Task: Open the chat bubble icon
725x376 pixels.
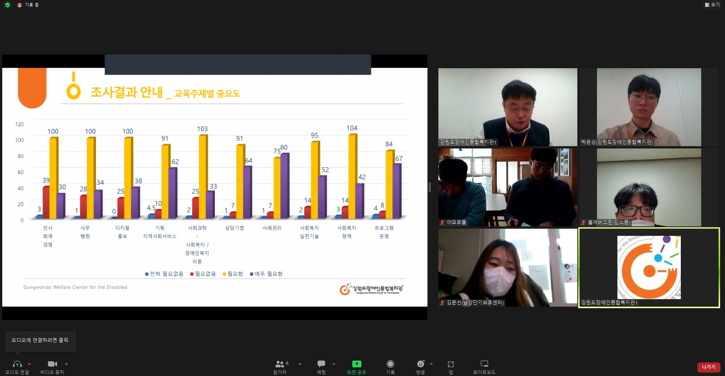Action: [321, 364]
